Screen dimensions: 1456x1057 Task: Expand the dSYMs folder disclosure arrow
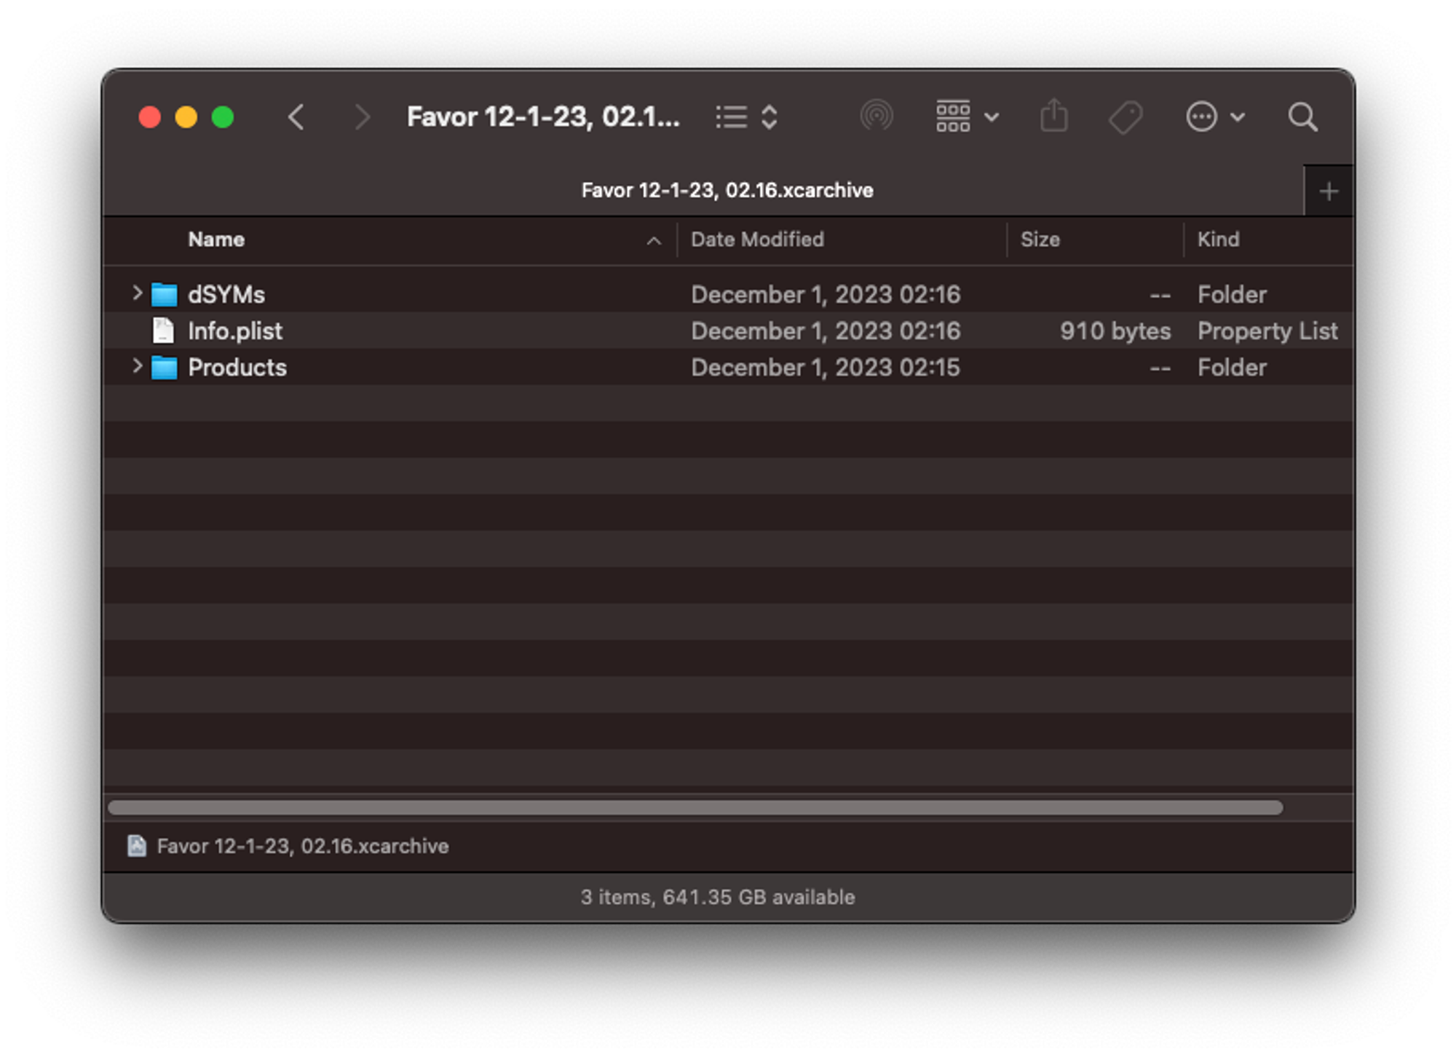coord(137,293)
